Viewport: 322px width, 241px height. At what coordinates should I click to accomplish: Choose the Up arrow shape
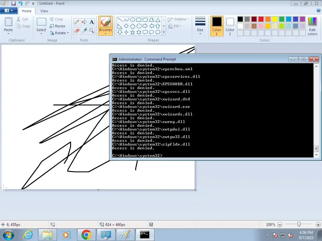tap(158, 26)
